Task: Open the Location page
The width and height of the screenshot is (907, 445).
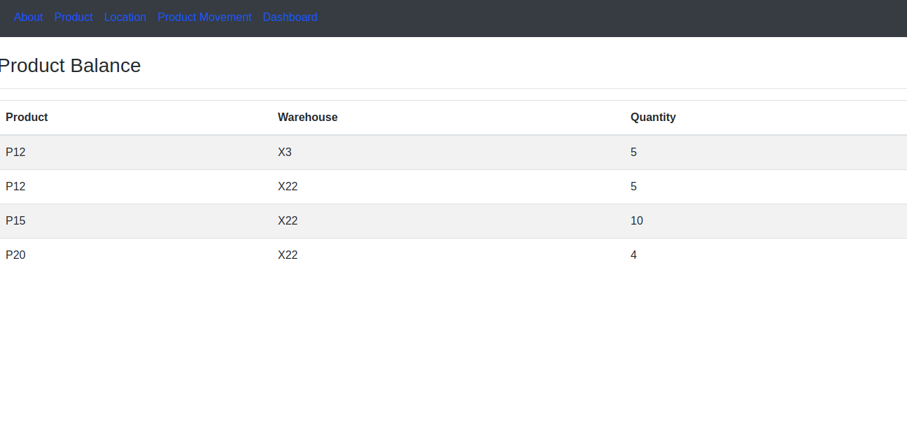Action: tap(125, 17)
